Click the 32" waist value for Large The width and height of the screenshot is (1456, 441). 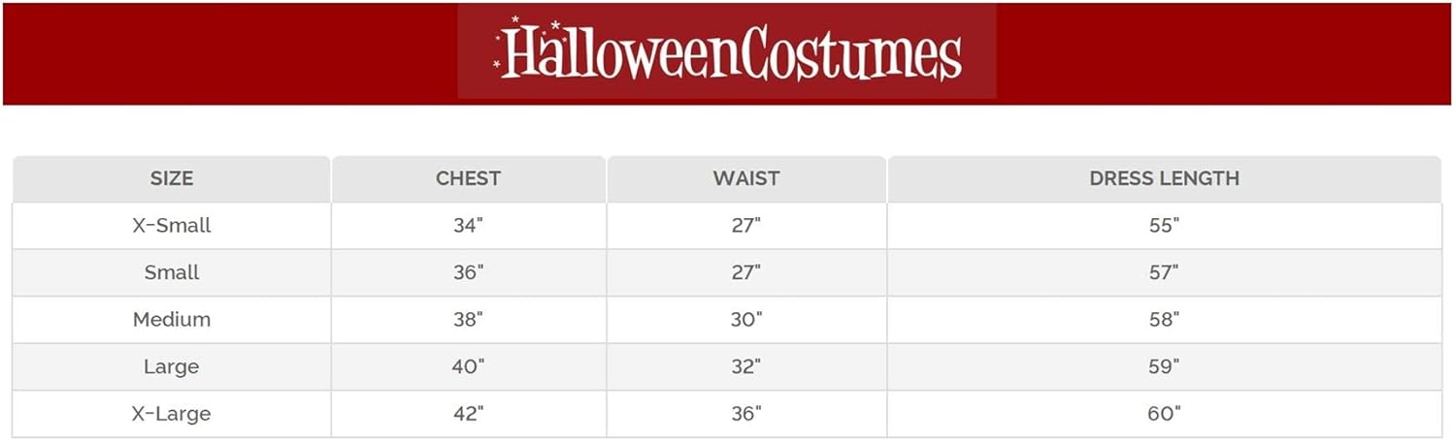click(745, 366)
